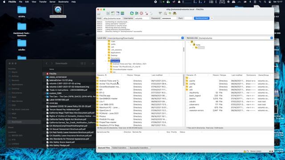The image size is (285, 160).
Task: Expand CloverBootloader-master in local tree
Action: pos(108,69)
